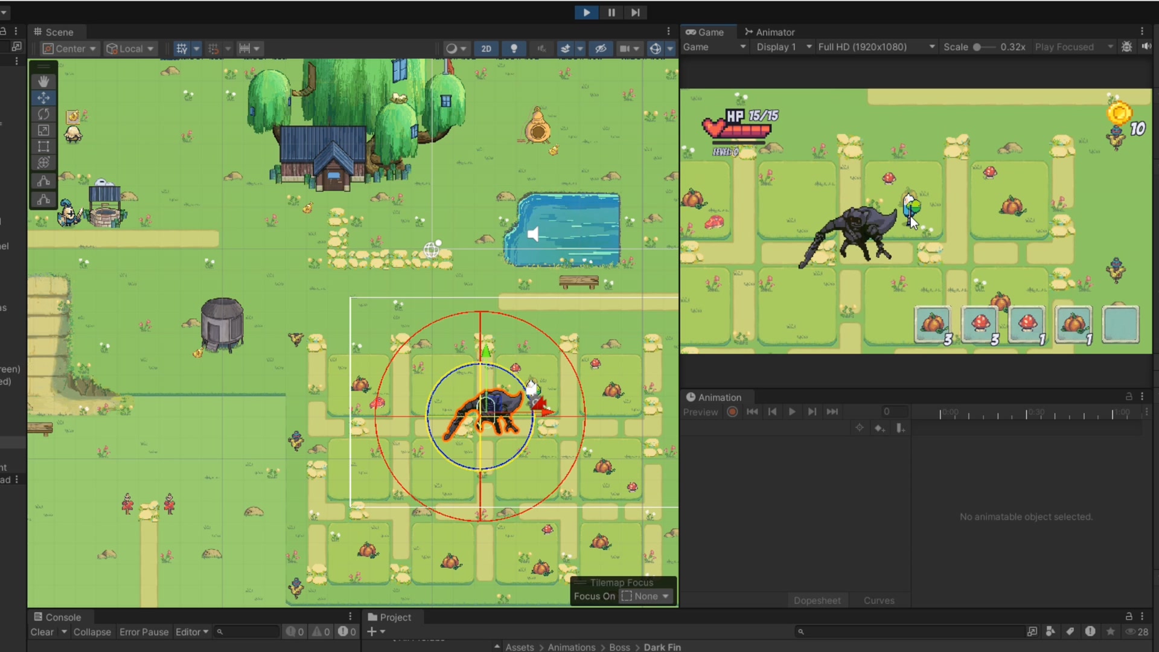Click the Animation frame number field

click(x=894, y=412)
